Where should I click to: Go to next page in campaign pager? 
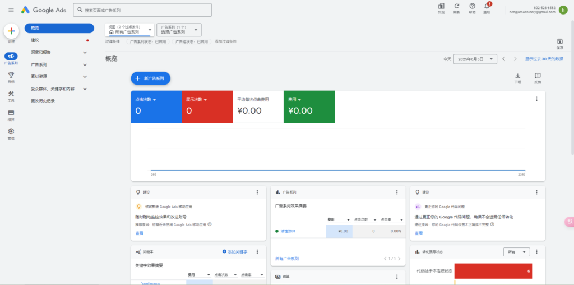[399, 259]
